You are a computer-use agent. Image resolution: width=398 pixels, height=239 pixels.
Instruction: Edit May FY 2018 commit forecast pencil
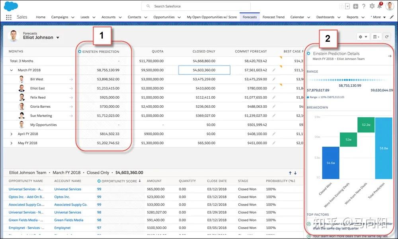coord(274,143)
